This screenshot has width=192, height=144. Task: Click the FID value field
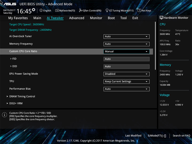[126, 59]
